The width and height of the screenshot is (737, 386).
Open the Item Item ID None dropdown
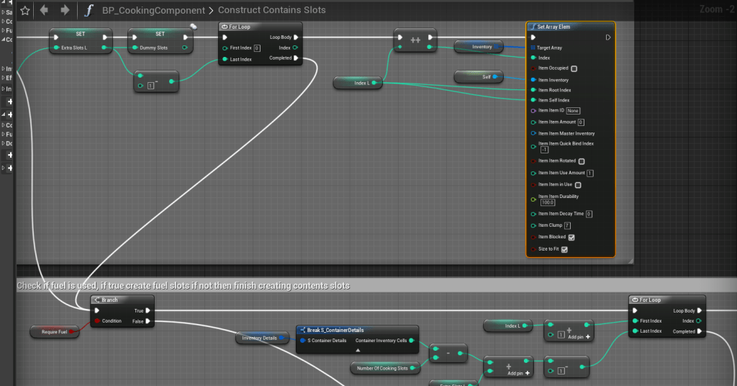tap(573, 111)
